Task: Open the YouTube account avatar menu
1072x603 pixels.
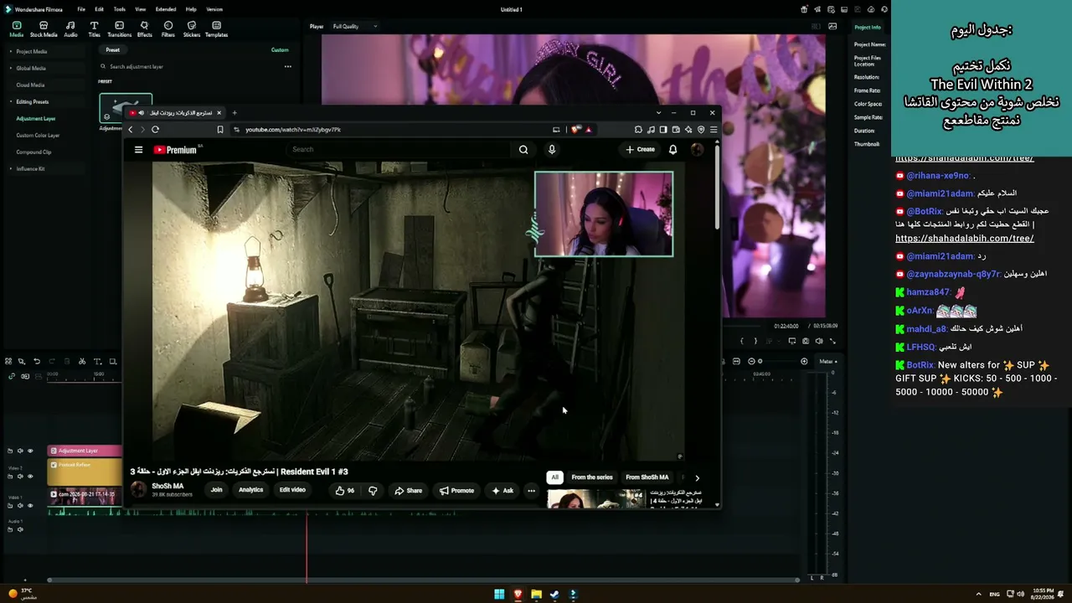Action: 697,150
